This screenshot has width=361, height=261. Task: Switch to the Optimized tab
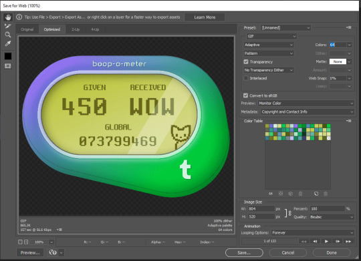(x=52, y=29)
